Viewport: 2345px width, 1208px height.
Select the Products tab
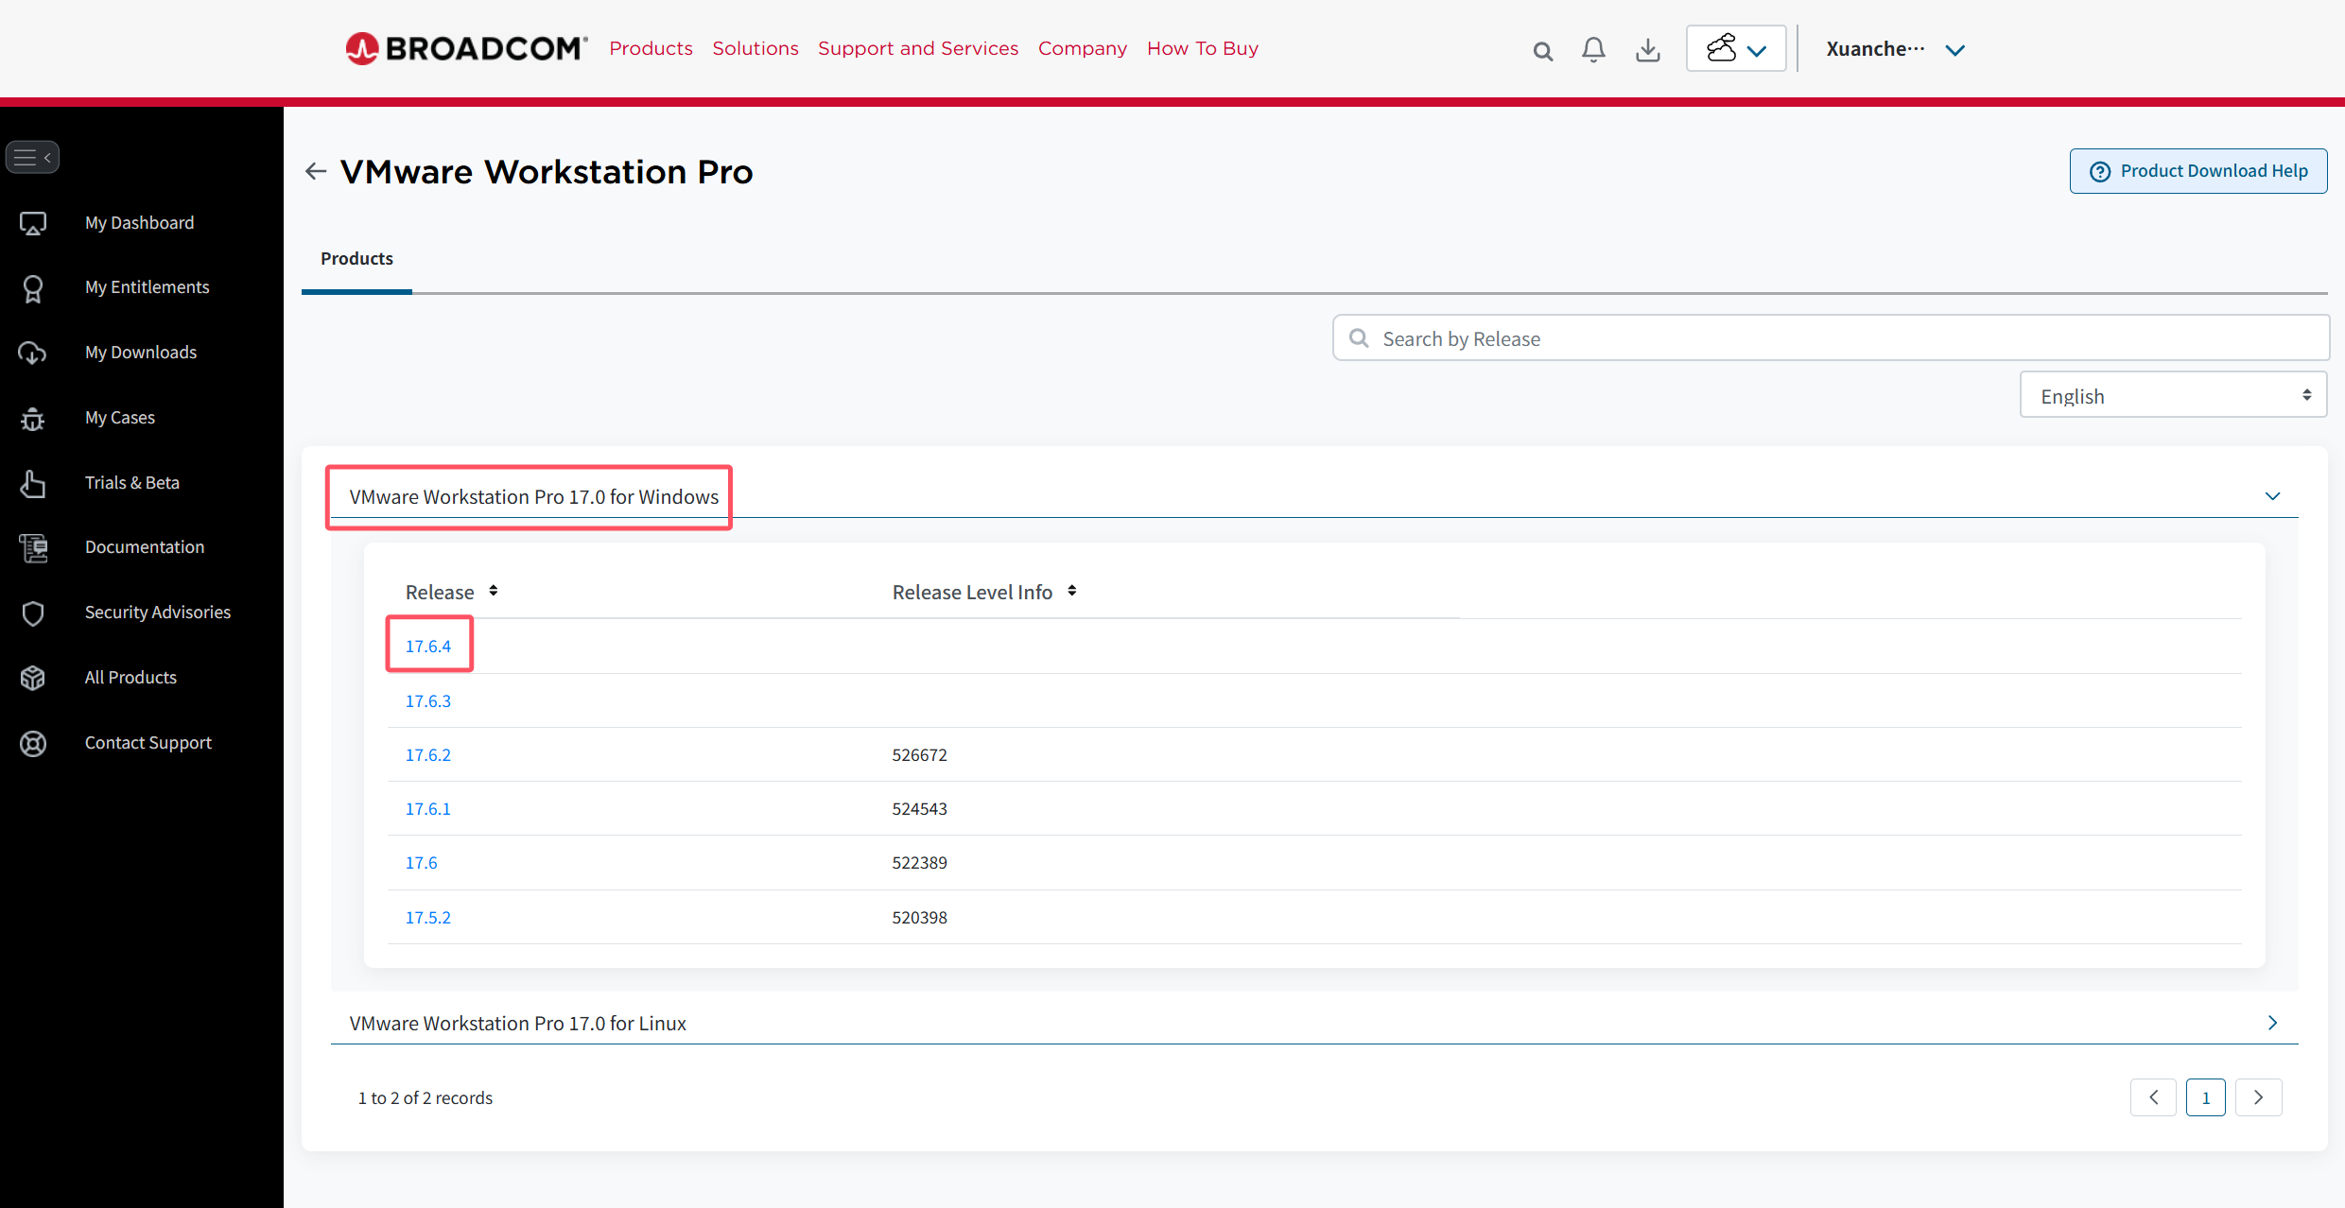[356, 259]
